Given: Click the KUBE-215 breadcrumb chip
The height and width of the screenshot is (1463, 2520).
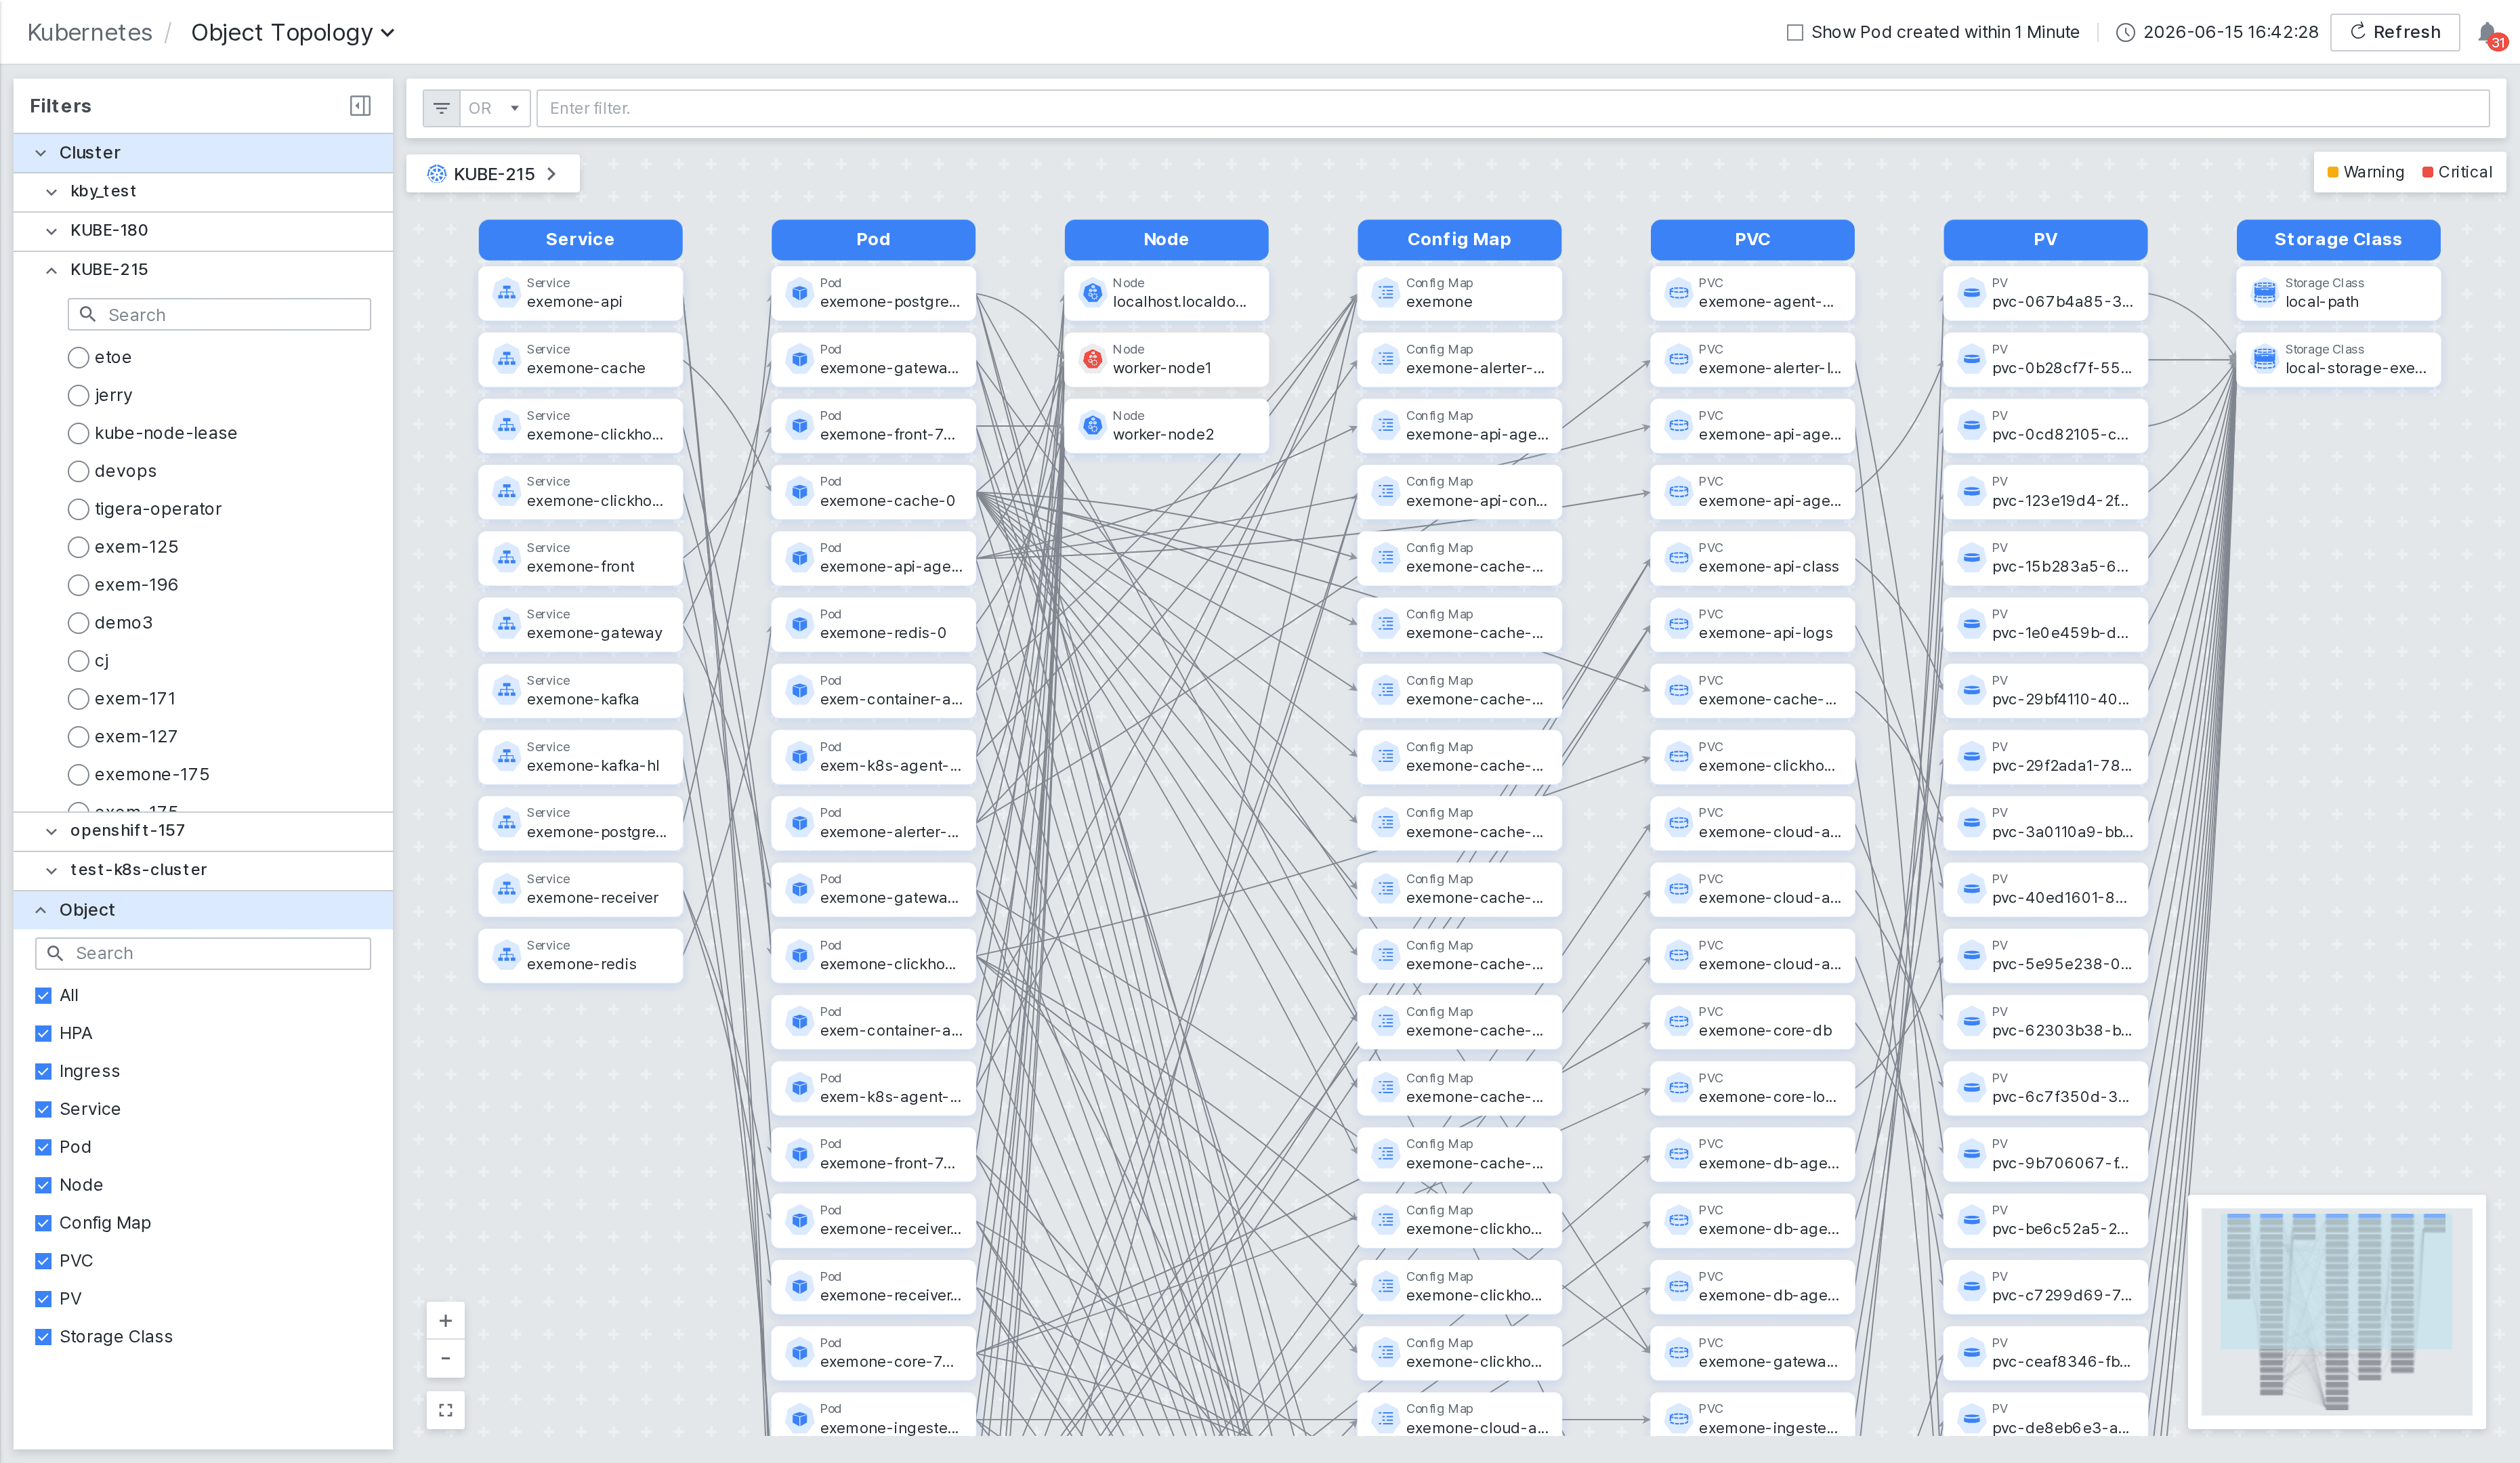Looking at the screenshot, I should pos(493,174).
